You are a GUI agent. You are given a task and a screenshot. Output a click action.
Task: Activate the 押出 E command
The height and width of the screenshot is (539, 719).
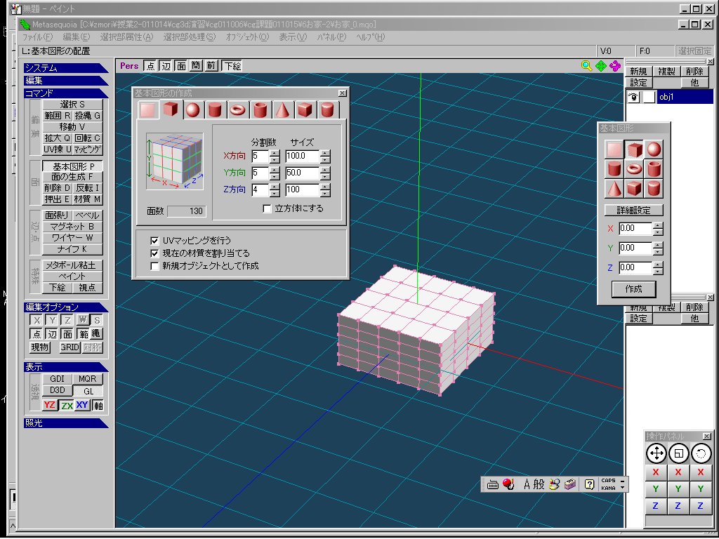point(57,199)
